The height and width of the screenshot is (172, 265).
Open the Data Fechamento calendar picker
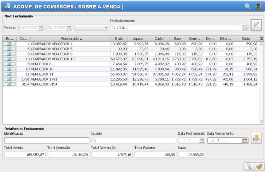click(x=202, y=141)
